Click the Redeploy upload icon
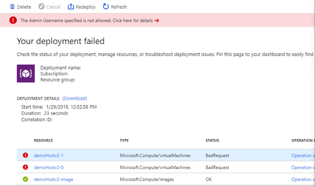Screen dimensions: 315x186 [x=71, y=7]
